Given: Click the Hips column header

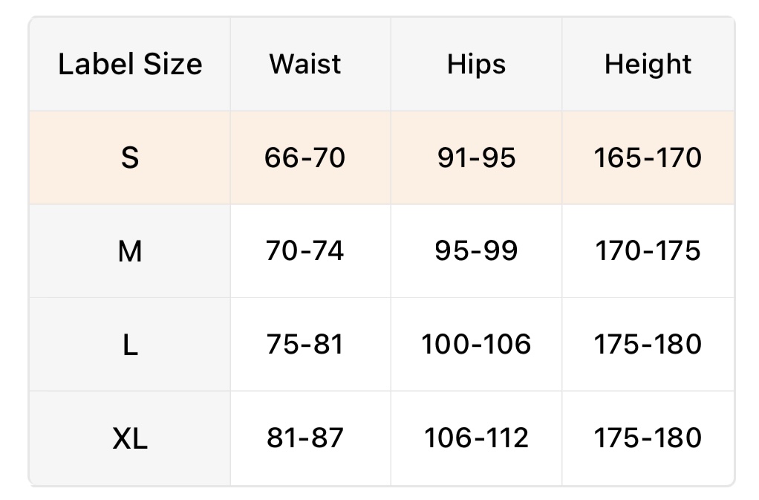Looking at the screenshot, I should point(476,65).
